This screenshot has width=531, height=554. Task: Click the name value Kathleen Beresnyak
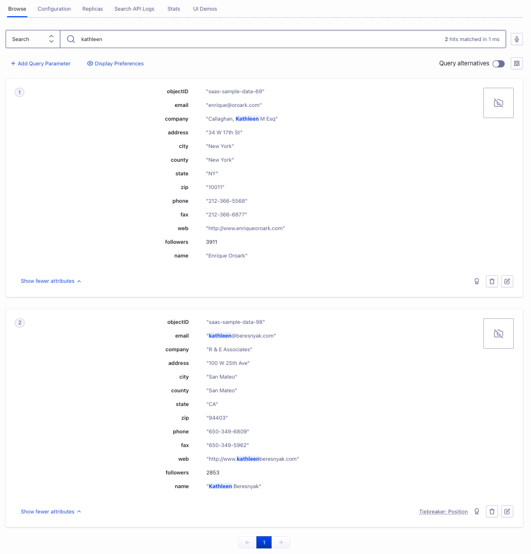coord(234,487)
